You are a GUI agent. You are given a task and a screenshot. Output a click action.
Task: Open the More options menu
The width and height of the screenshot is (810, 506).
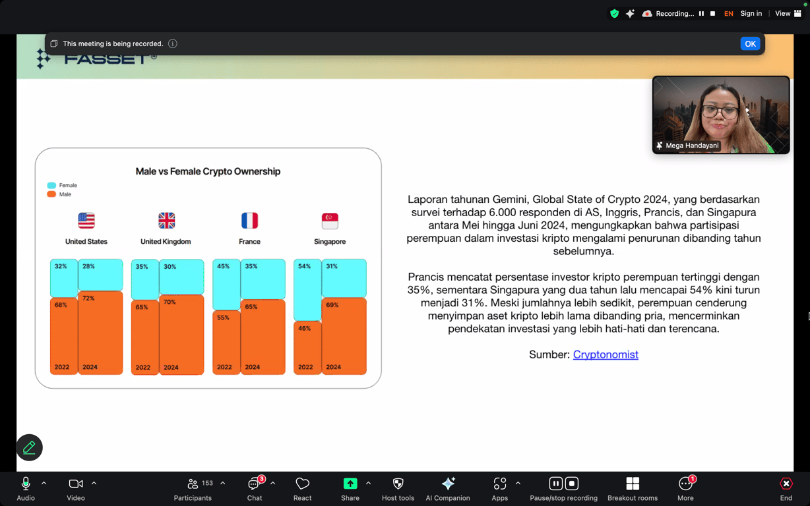click(685, 489)
